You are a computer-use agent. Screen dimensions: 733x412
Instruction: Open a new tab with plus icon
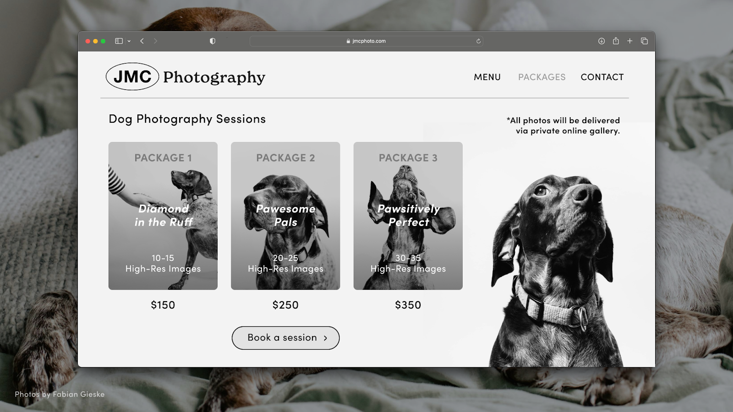[630, 41]
